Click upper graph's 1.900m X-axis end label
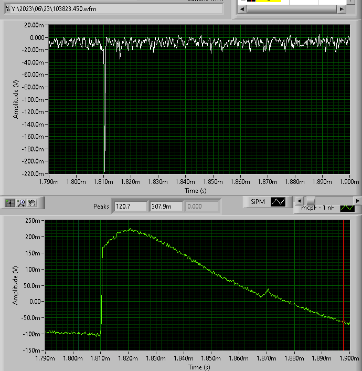This screenshot has height=371, width=362. (349, 182)
